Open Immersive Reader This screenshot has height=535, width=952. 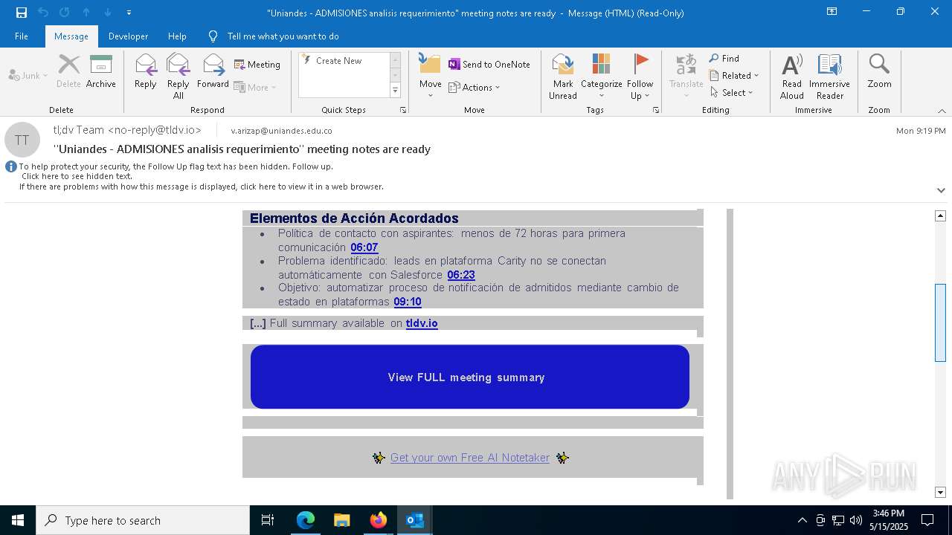(829, 77)
